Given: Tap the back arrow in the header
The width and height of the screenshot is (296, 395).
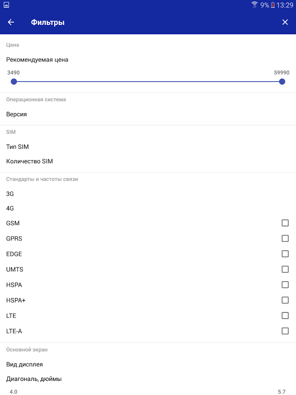Looking at the screenshot, I should (11, 22).
